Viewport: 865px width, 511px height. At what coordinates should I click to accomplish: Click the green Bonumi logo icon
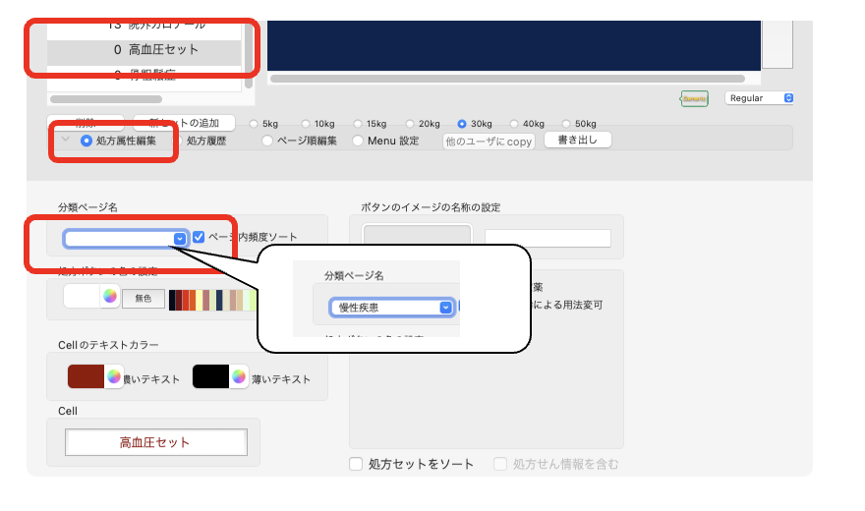coord(694,99)
